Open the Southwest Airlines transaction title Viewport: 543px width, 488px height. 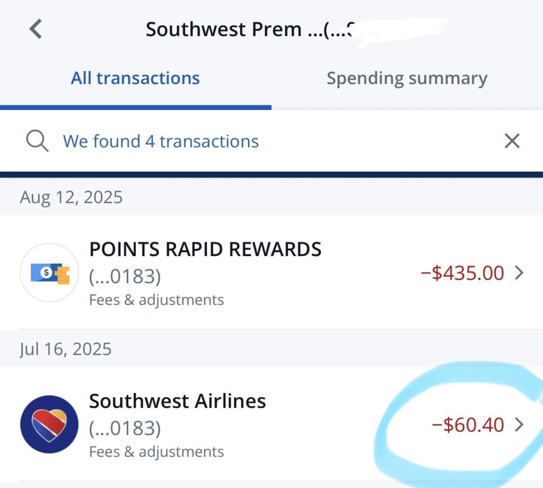point(177,401)
